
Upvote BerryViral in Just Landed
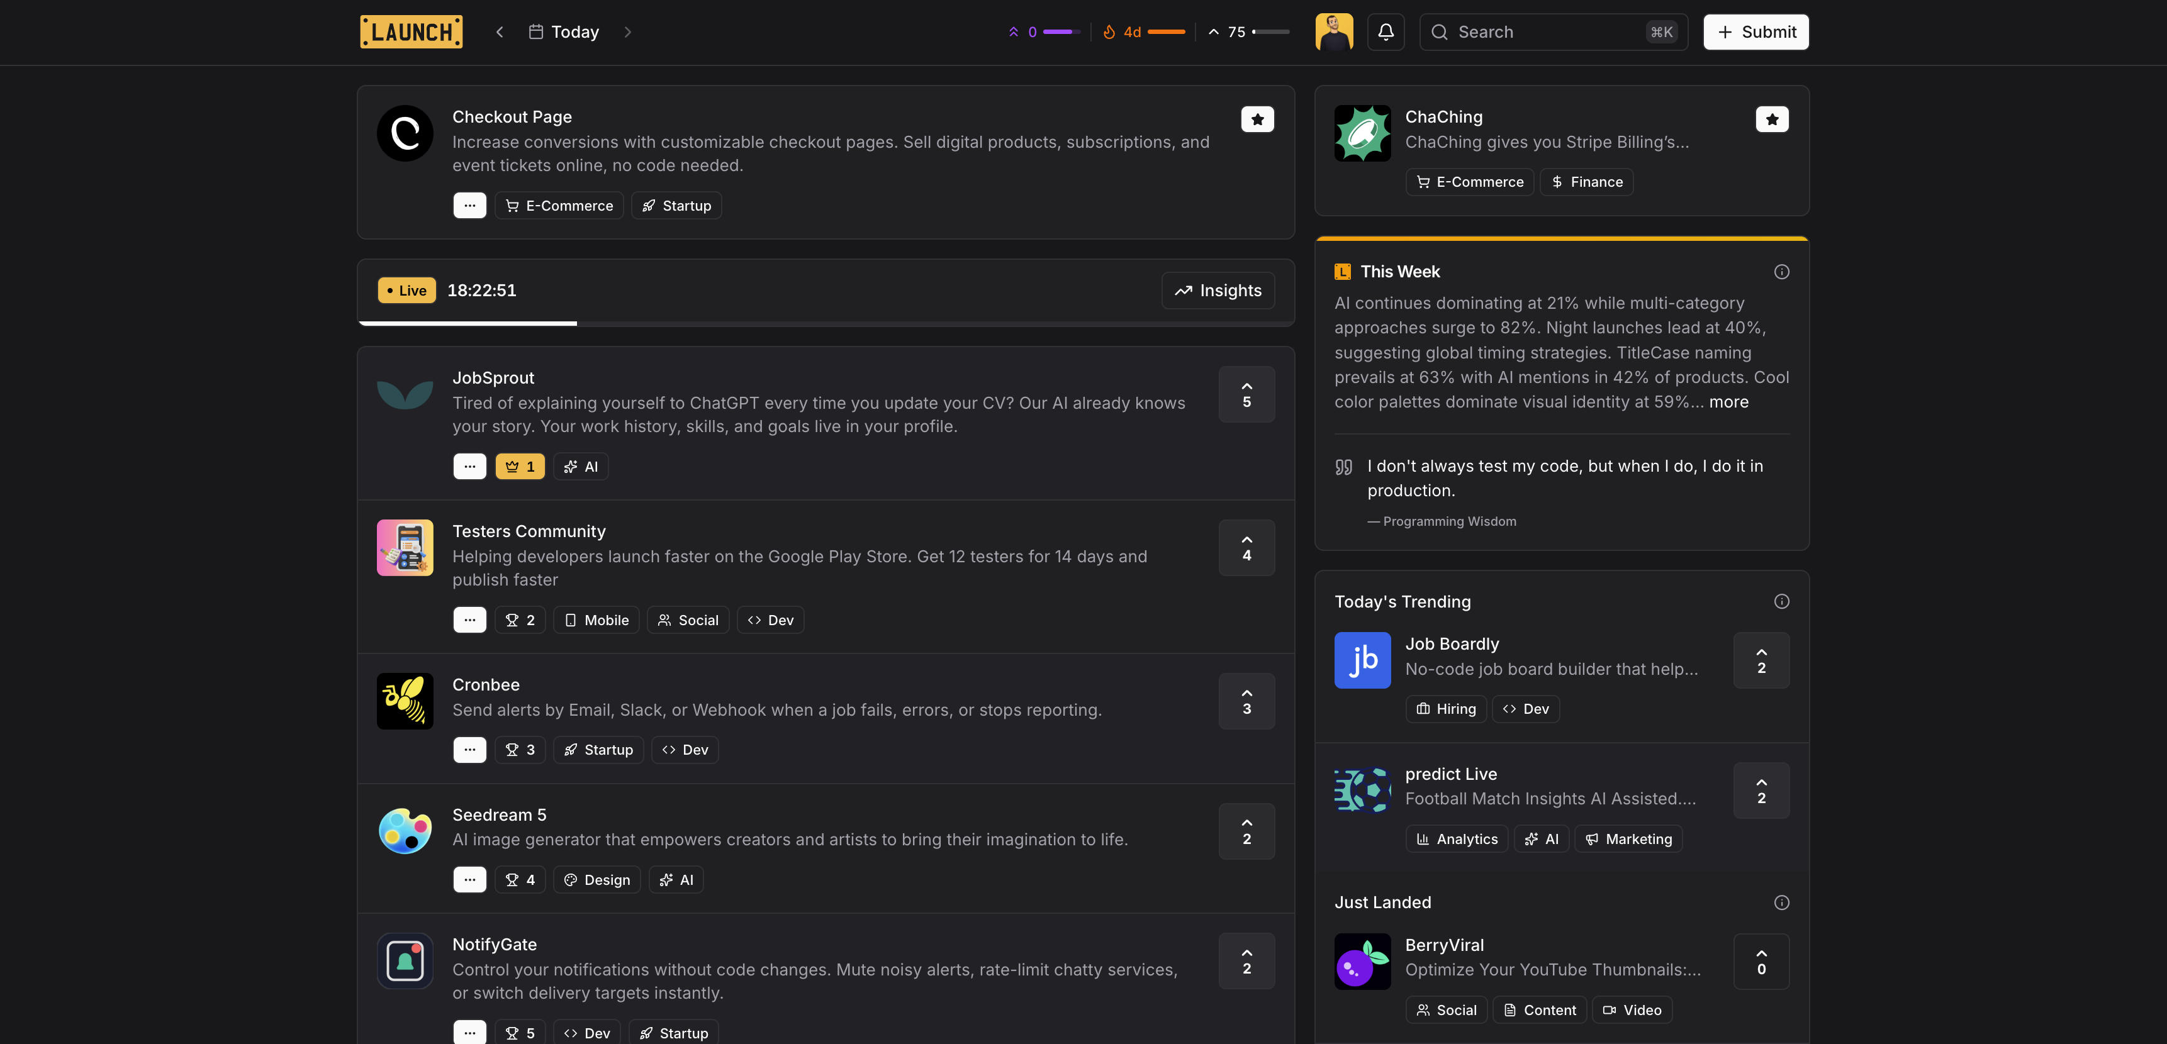pos(1761,962)
